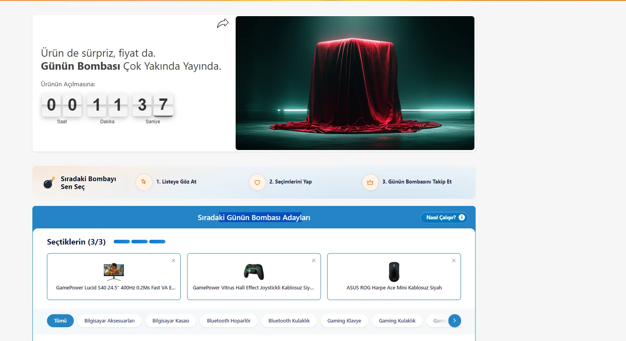The width and height of the screenshot is (626, 341).
Task: Click the 2. Seçimlerini Yap step text
Action: tap(291, 182)
